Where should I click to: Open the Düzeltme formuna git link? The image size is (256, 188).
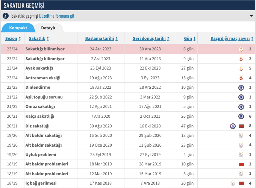coord(57,16)
